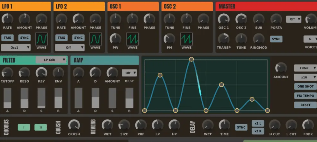Toggle the LFO 1 TRIG button
The image size is (317, 142).
[x=7, y=38]
